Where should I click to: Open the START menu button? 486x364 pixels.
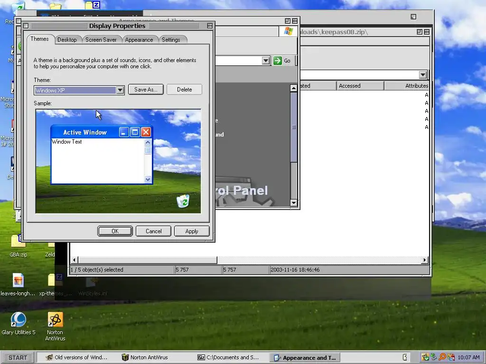[x=18, y=357]
